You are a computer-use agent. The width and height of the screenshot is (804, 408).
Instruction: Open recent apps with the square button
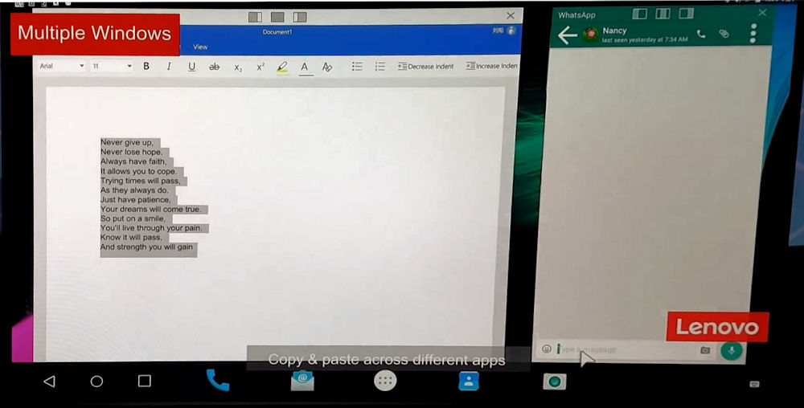145,381
